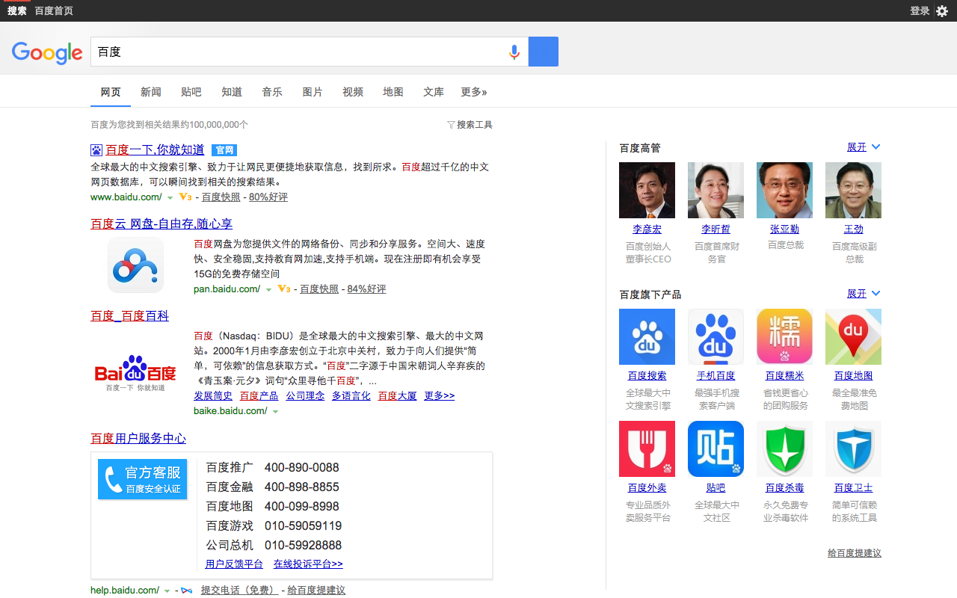Open photo of 李彦宏
This screenshot has width=957, height=598.
tap(647, 190)
